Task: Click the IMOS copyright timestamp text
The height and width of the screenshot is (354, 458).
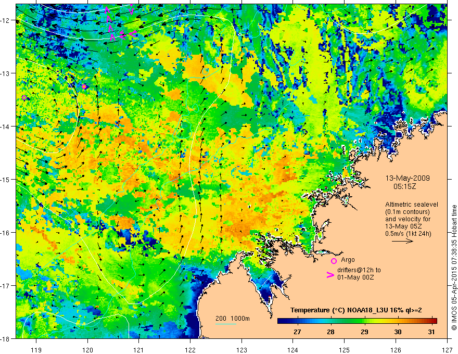Action: (x=454, y=267)
